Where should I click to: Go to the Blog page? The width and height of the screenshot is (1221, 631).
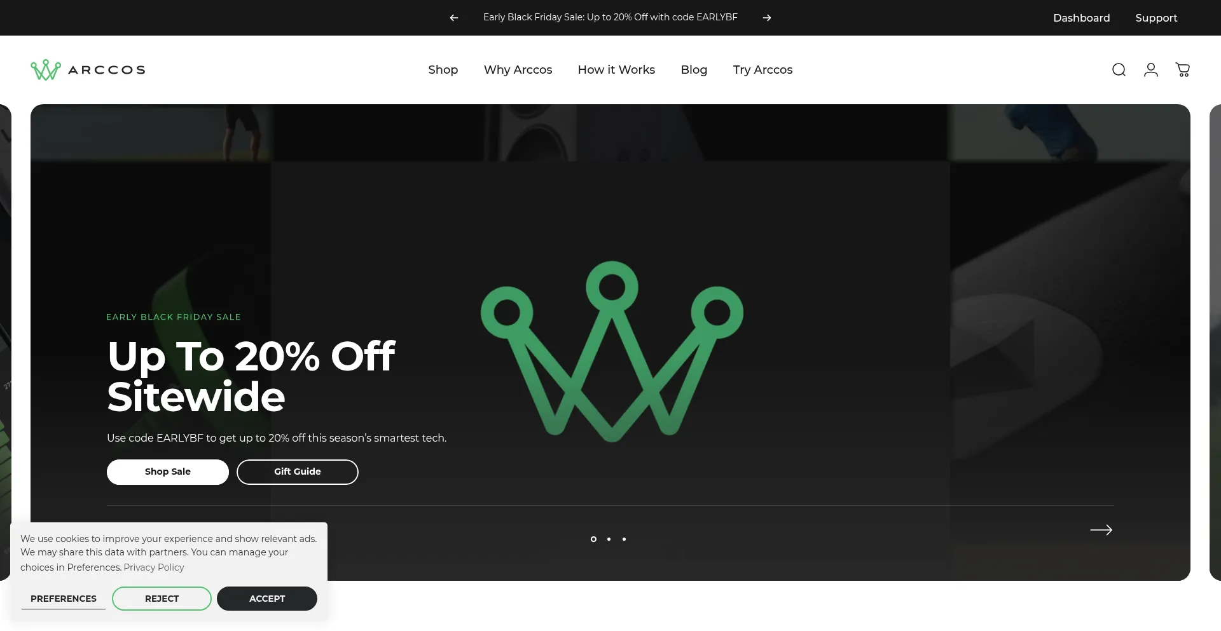(x=694, y=70)
